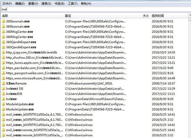Viewport: 191px width, 138px height.
Task: Open the 工具(T) menu
Action: 73,4
